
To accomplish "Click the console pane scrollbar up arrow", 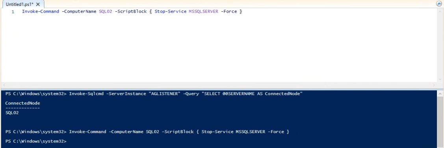I will point(440,93).
